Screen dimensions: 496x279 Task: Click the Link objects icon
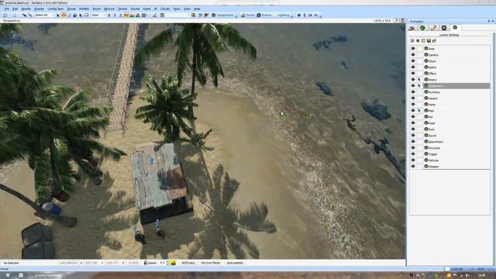tap(24, 15)
